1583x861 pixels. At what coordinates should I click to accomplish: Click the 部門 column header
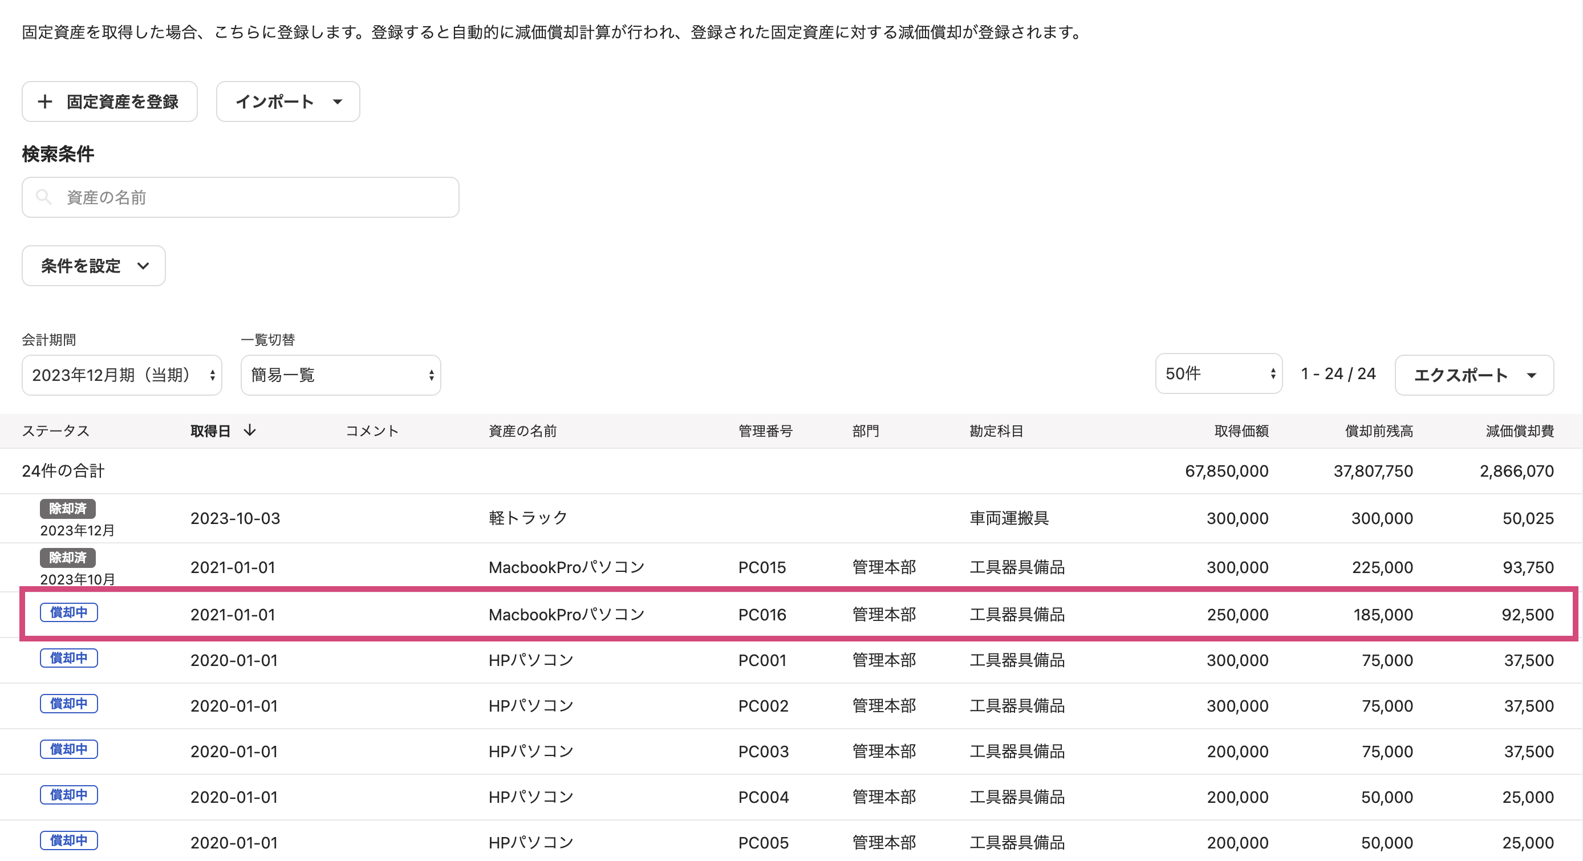click(x=866, y=431)
